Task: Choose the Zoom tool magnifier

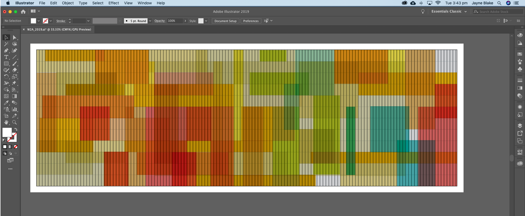Action: click(x=14, y=123)
